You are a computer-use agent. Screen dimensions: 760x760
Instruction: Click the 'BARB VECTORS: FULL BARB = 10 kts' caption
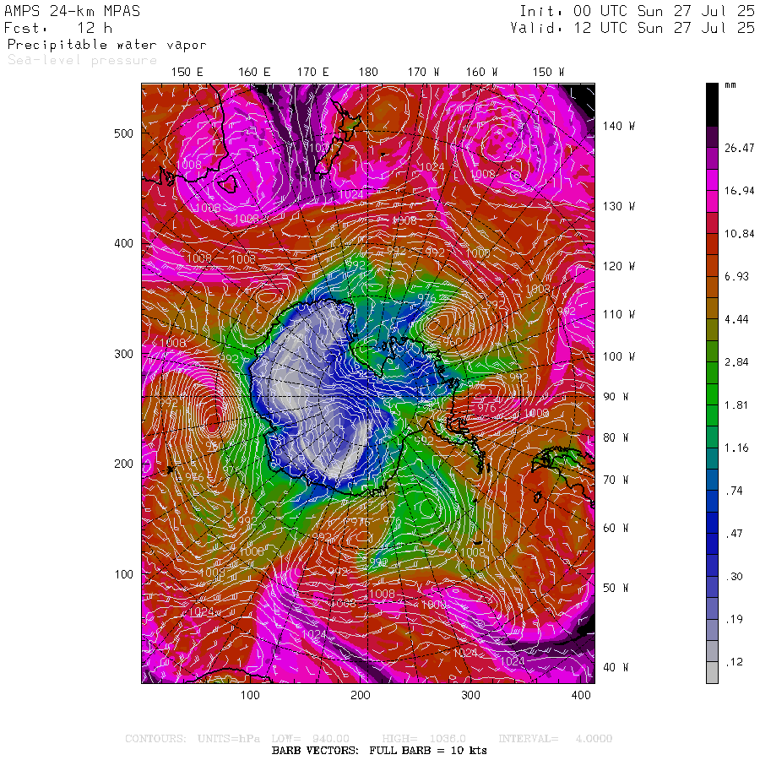click(x=379, y=751)
